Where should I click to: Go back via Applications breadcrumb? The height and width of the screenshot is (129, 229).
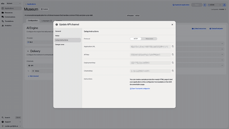pyautogui.click(x=30, y=4)
